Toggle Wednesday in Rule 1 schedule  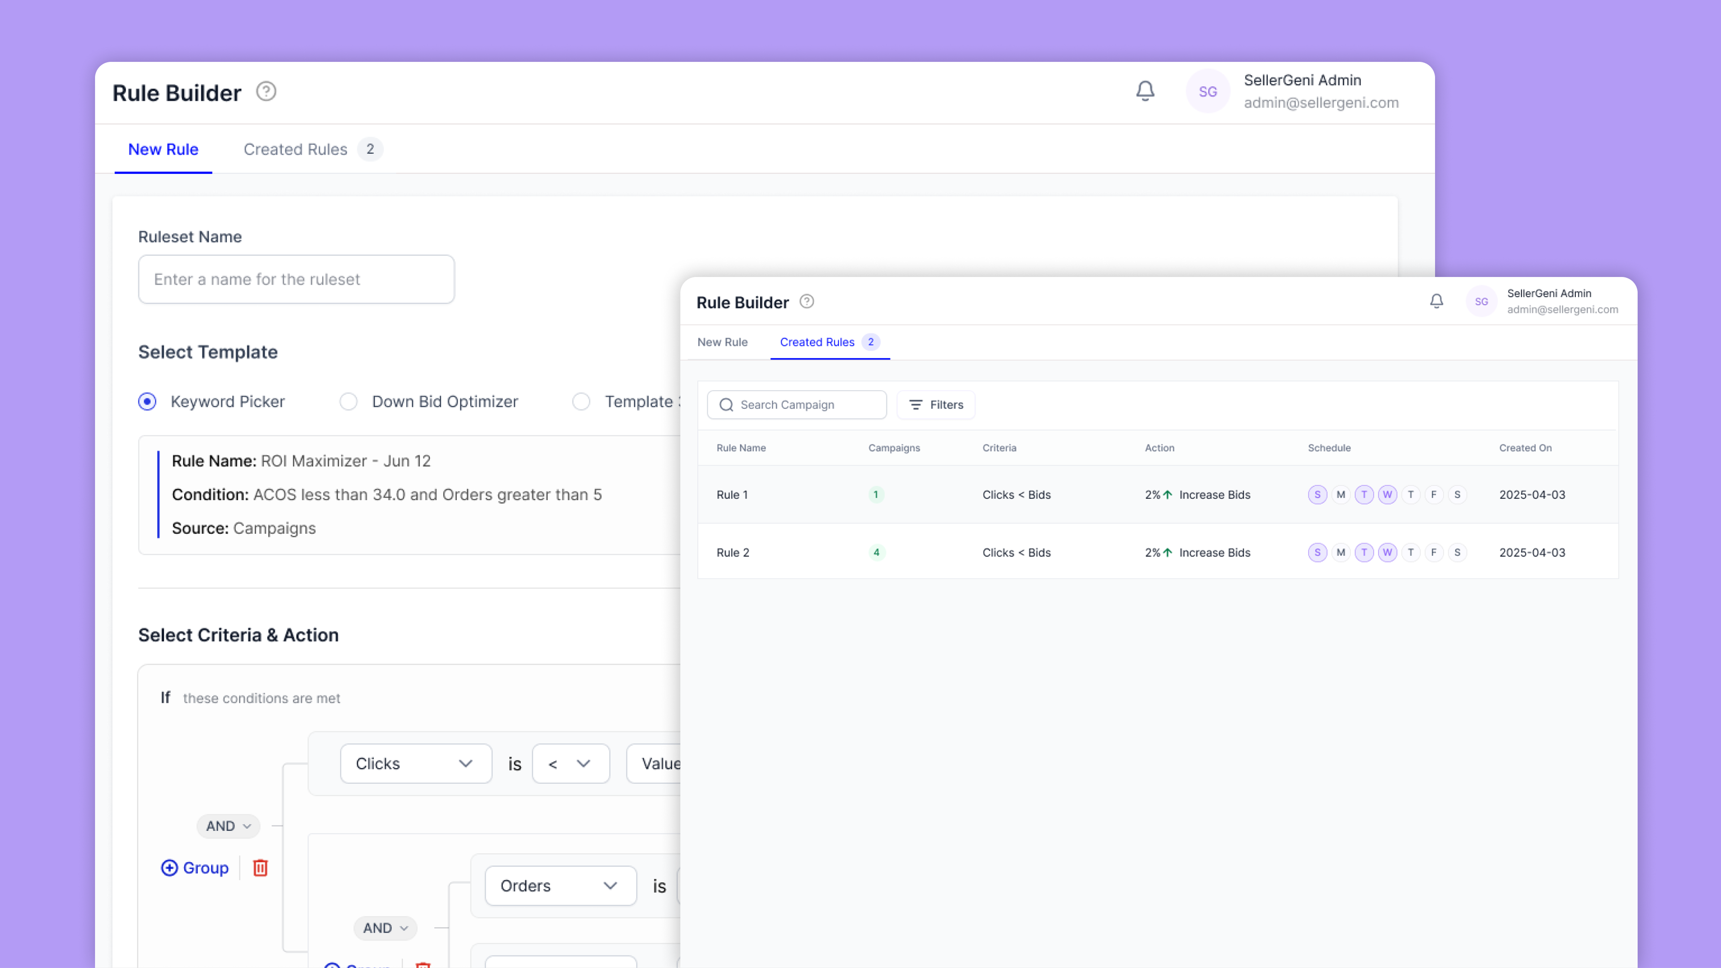tap(1388, 495)
